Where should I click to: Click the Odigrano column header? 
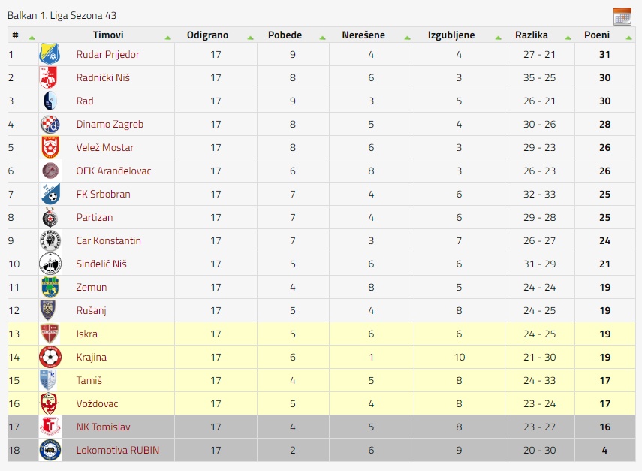(207, 35)
